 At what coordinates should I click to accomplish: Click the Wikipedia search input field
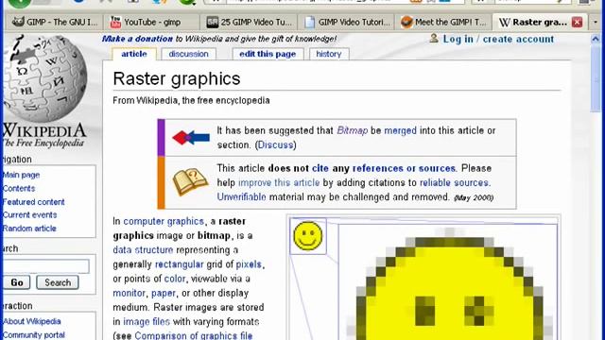(x=46, y=266)
